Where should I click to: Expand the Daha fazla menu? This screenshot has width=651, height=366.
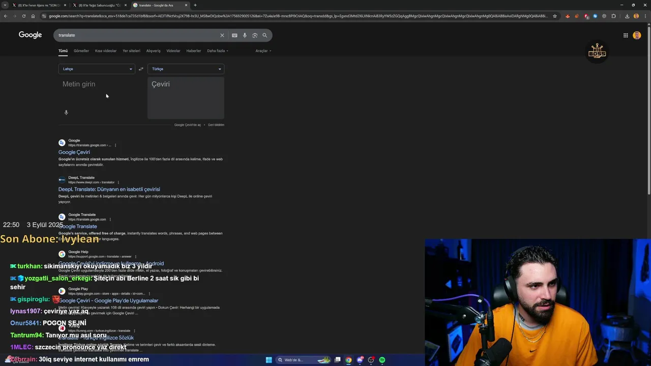point(217,51)
